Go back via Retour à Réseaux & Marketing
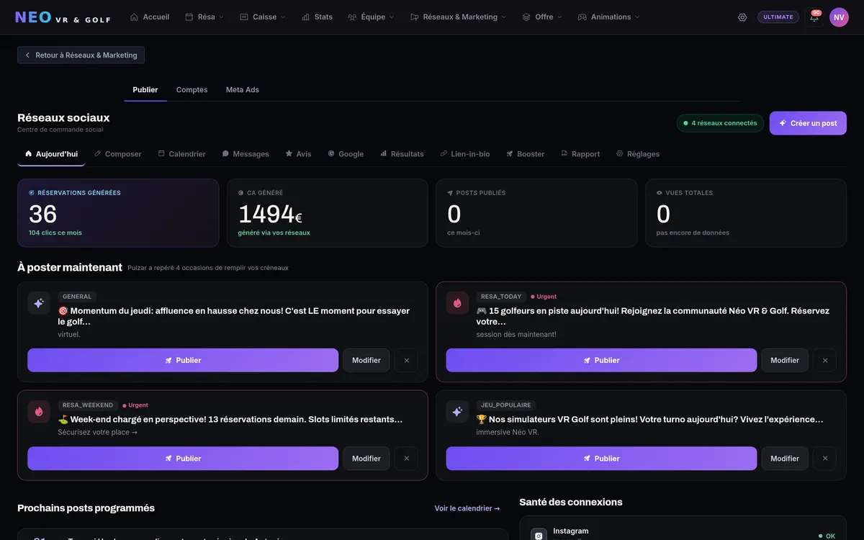 81,55
